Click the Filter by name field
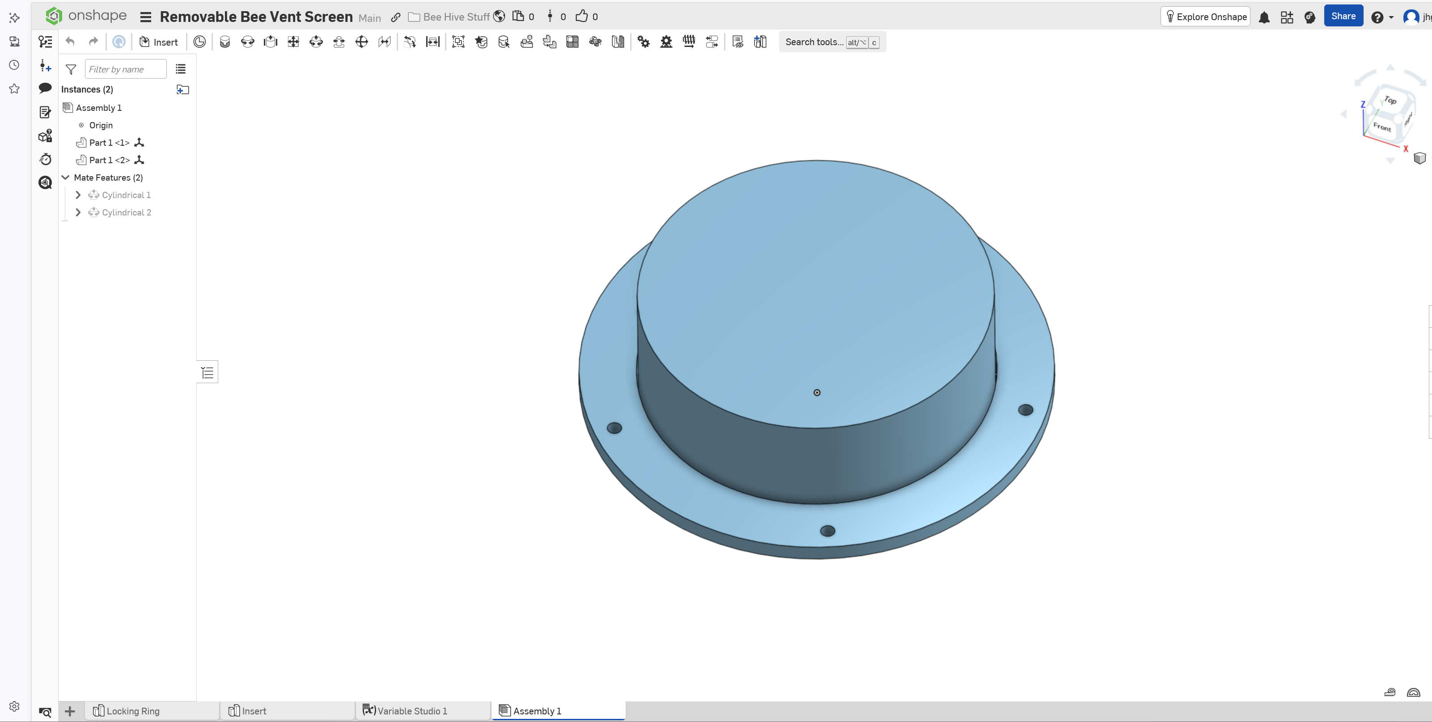 (125, 69)
